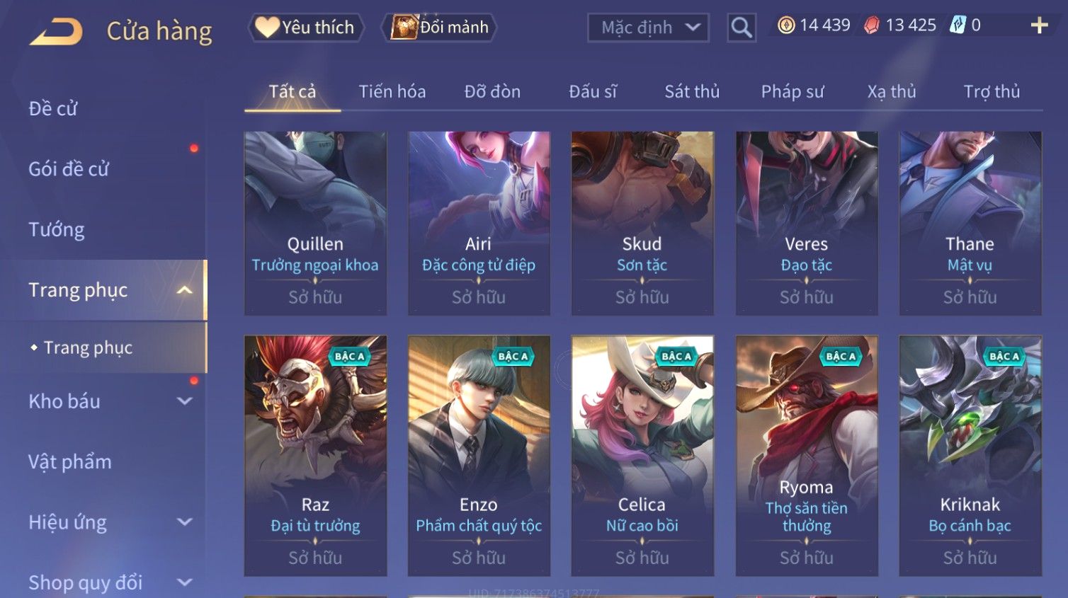This screenshot has height=598, width=1068.
Task: Tap the plus icon to add currency
Action: point(1039,25)
